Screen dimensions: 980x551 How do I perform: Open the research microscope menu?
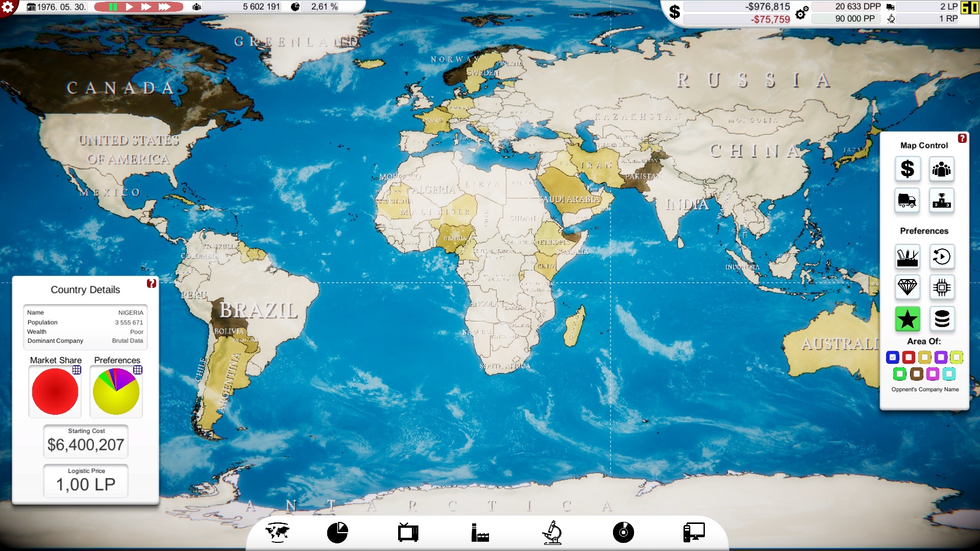[552, 533]
